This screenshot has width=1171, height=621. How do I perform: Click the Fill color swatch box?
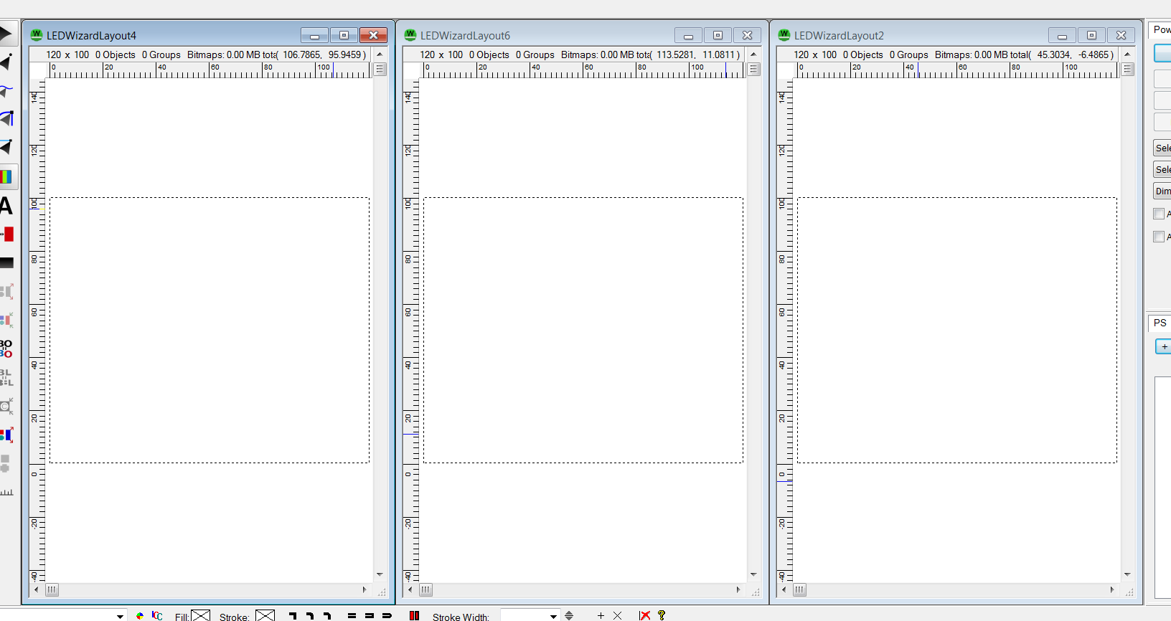pyautogui.click(x=201, y=616)
